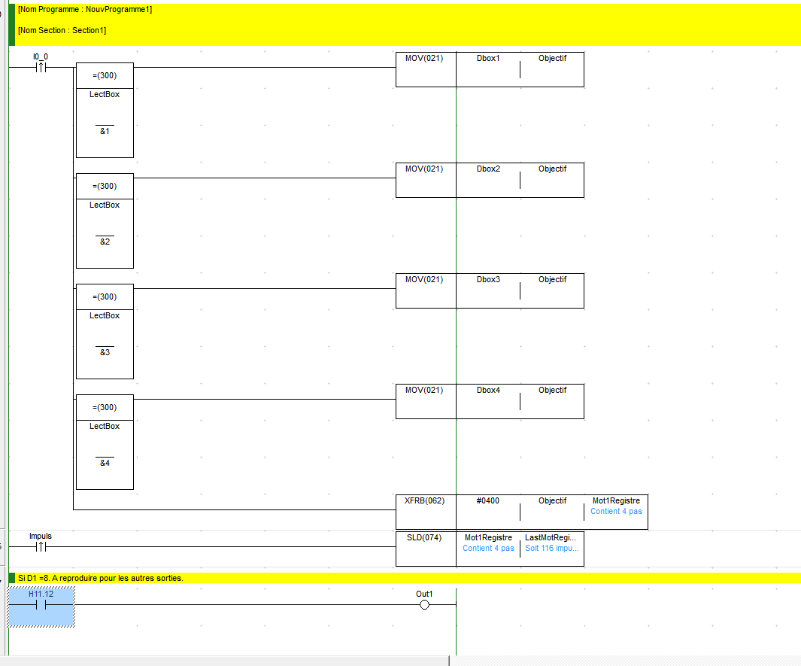Click the Out1 output coil
The image size is (801, 666).
click(424, 605)
